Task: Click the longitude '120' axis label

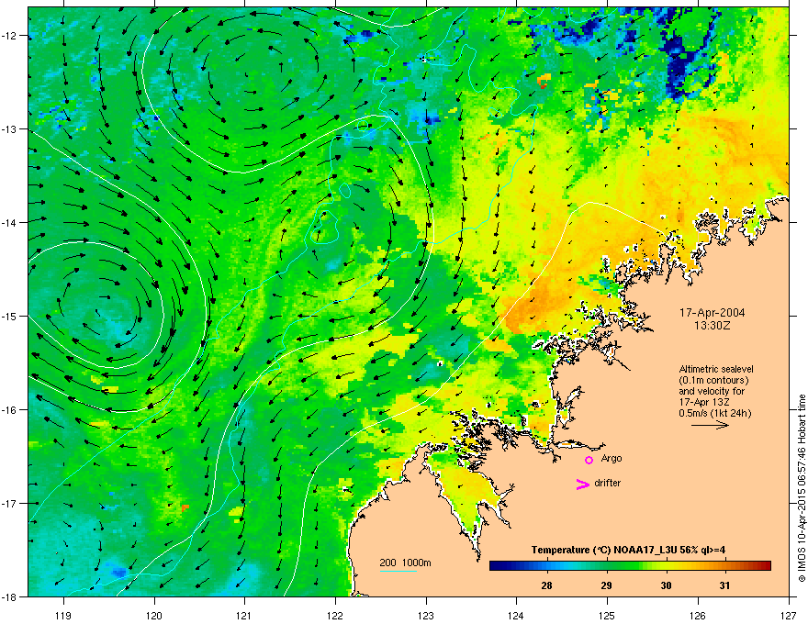Action: [154, 615]
